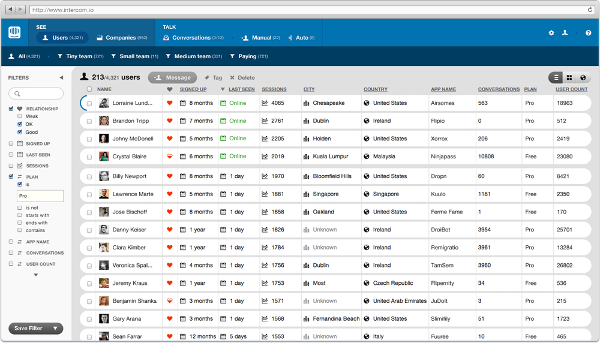The height and width of the screenshot is (343, 600).
Task: Switch to list view layout
Action: [x=556, y=78]
